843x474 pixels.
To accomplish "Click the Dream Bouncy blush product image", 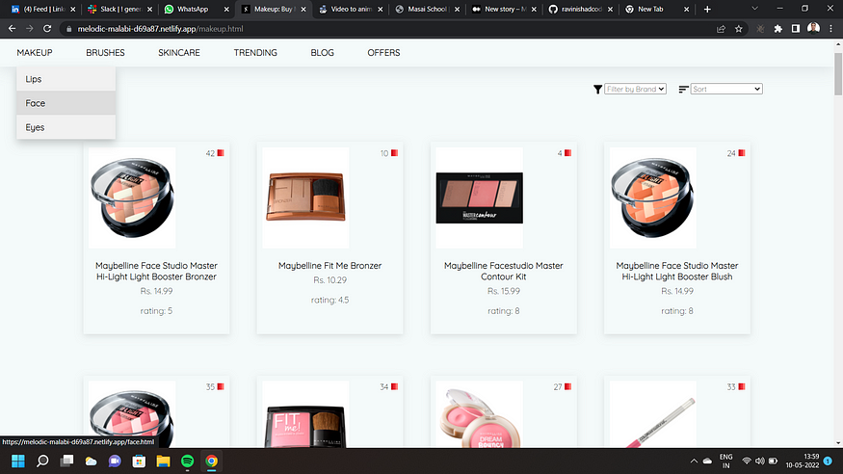I will pos(480,414).
